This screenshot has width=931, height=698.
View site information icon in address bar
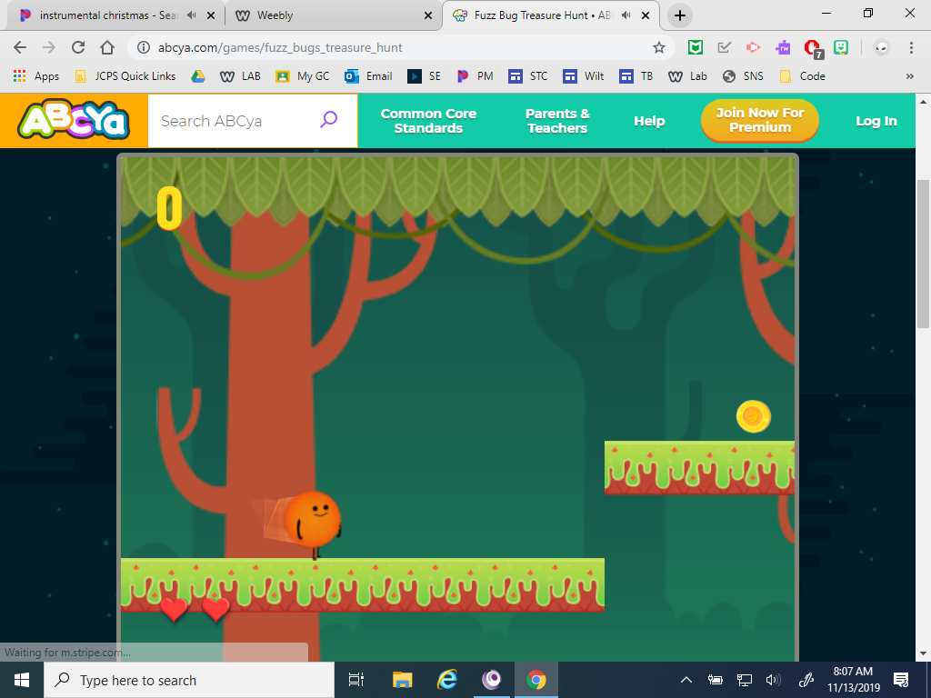(x=143, y=47)
